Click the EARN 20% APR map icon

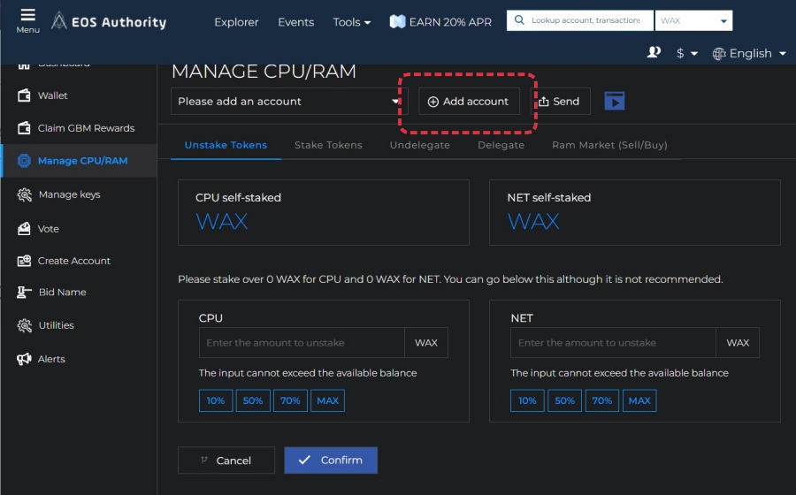coord(397,22)
